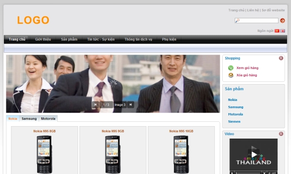The height and width of the screenshot is (174, 291).
Task: Open the Samsung category in the sidebar
Action: (x=236, y=107)
